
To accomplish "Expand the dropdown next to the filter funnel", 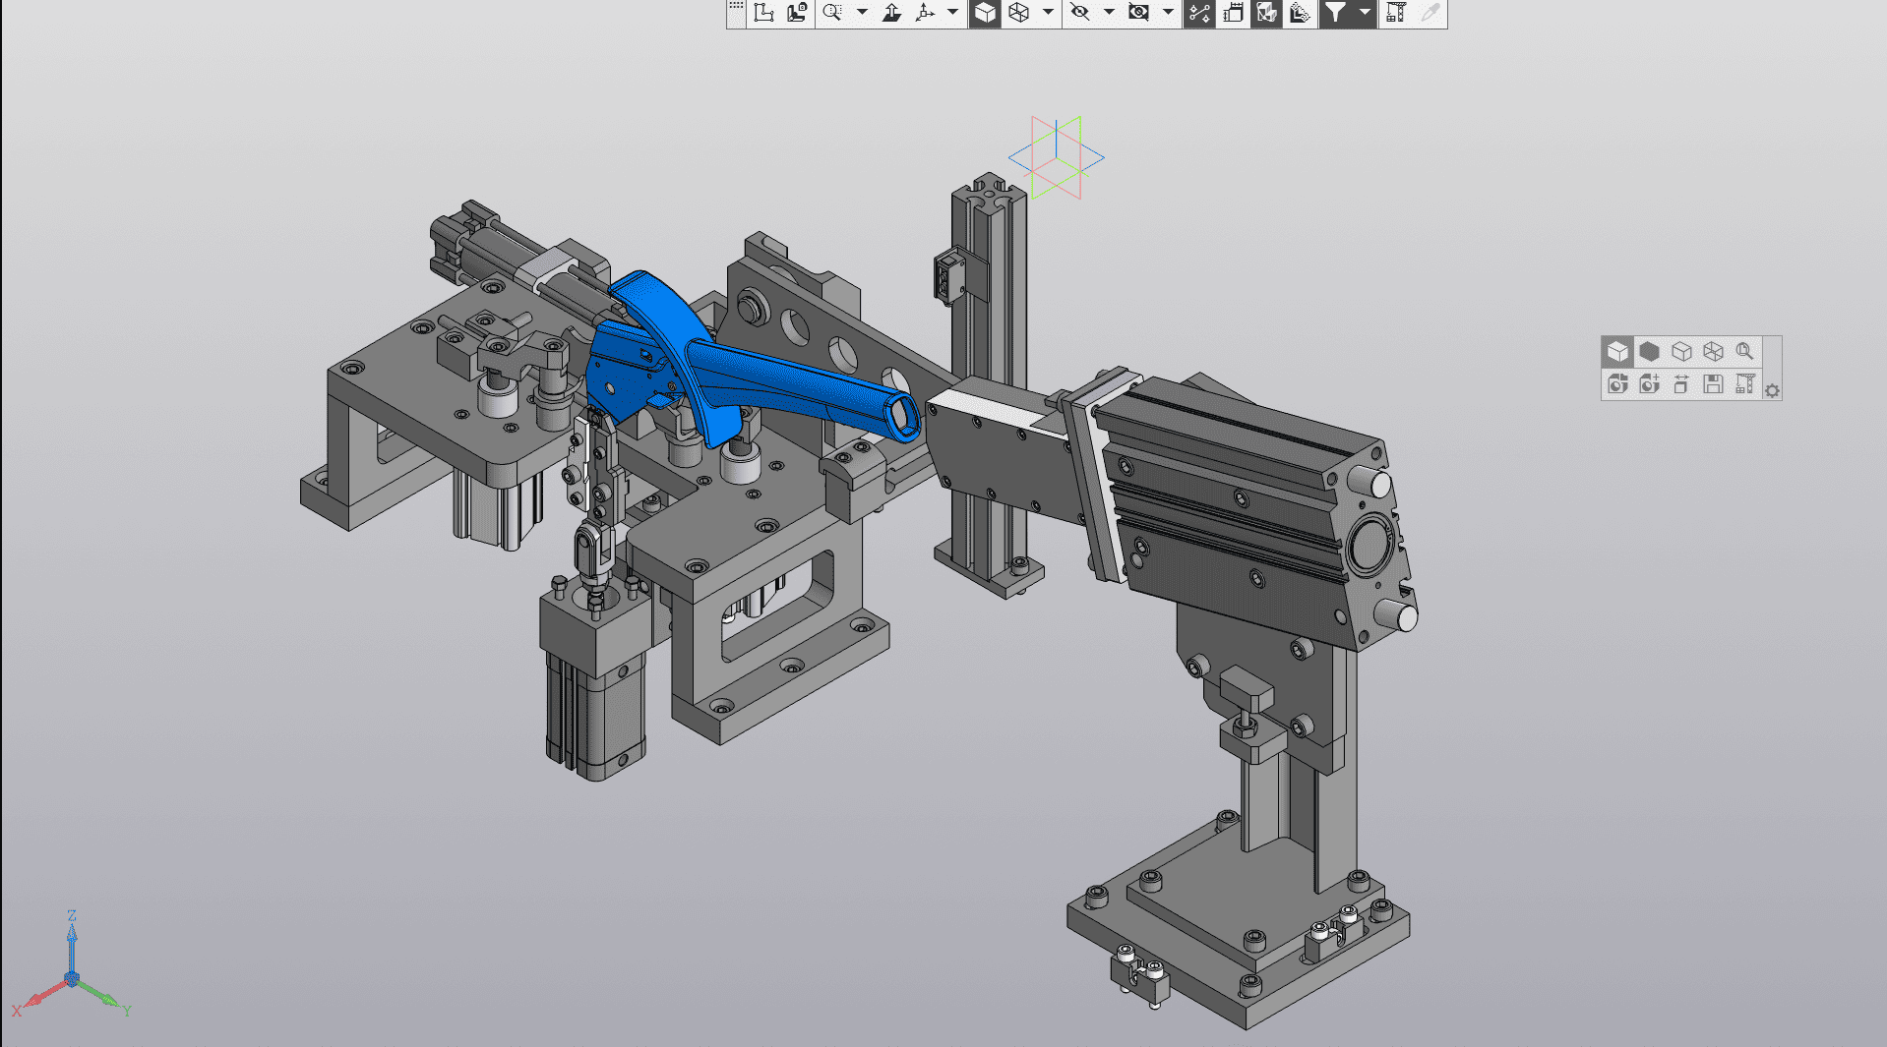I will pos(1365,13).
